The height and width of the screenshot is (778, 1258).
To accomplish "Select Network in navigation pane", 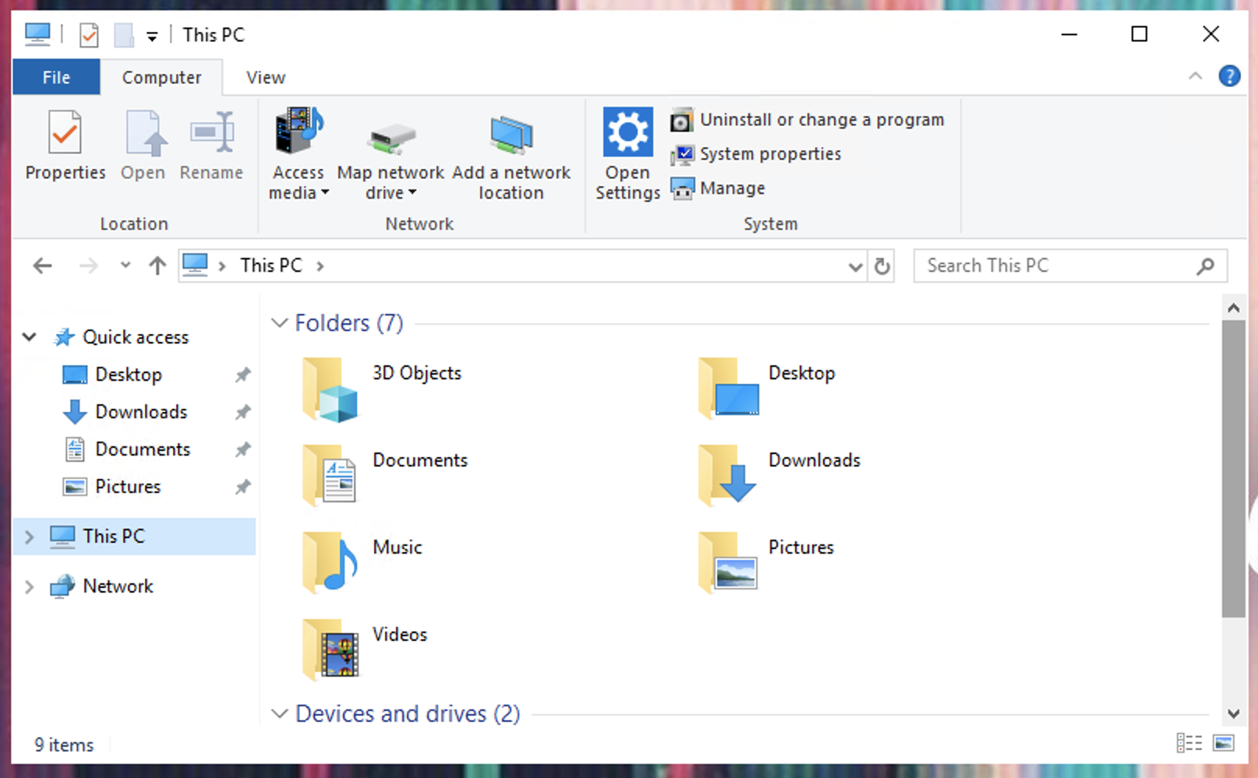I will [x=118, y=586].
